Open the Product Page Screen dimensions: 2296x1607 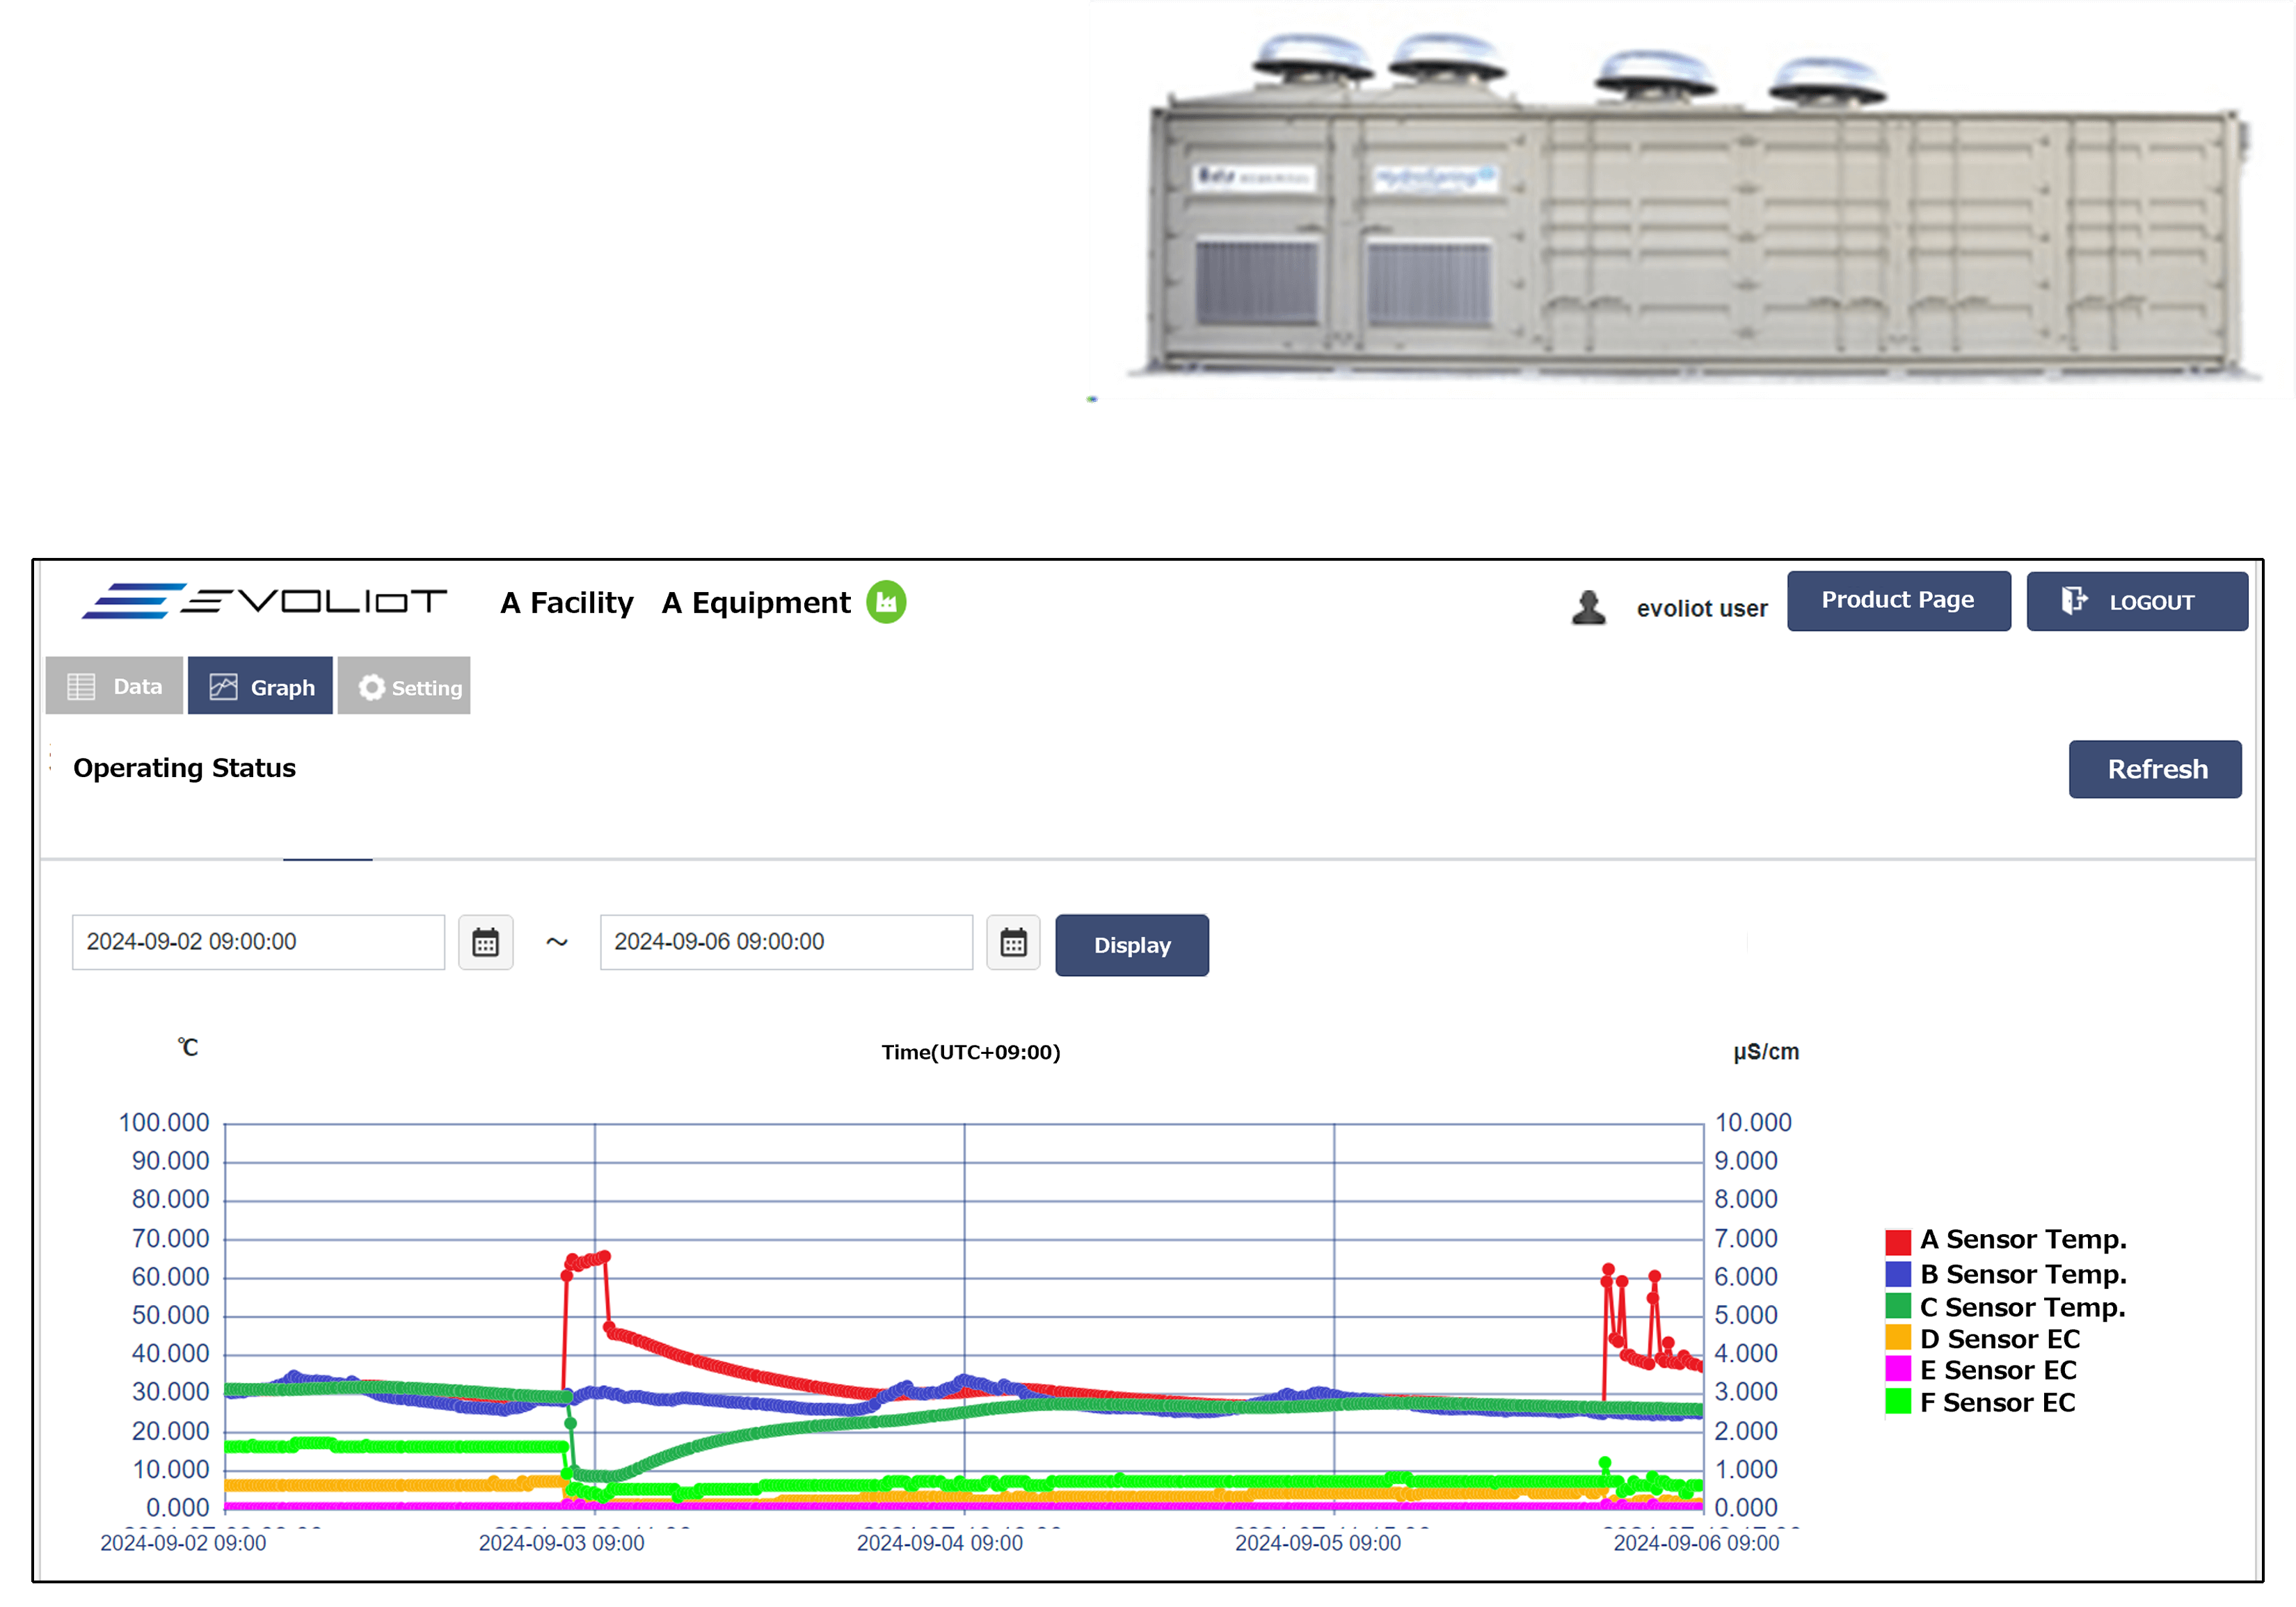(x=1897, y=600)
